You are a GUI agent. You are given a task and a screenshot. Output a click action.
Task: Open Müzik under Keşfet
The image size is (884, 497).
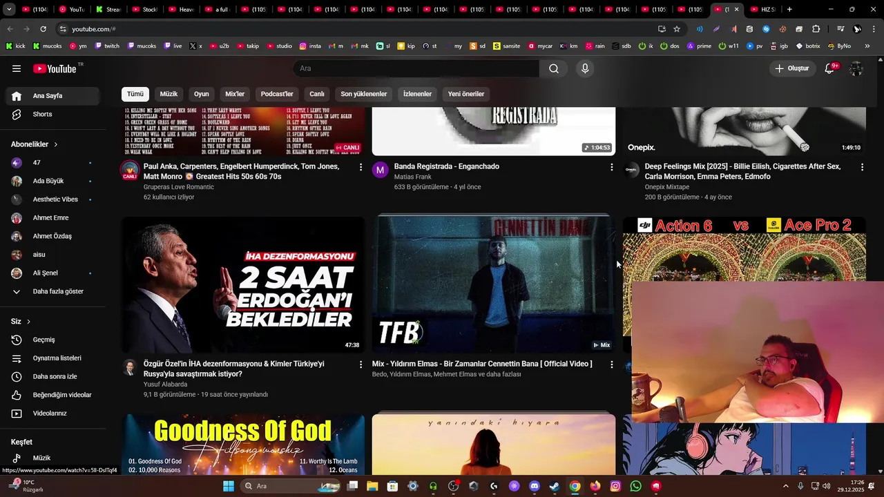[52, 458]
